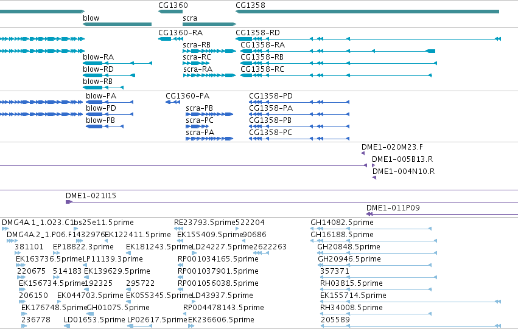518x329 pixels.
Task: Click the DME1-005B13.R clone end label
Action: tap(402, 159)
